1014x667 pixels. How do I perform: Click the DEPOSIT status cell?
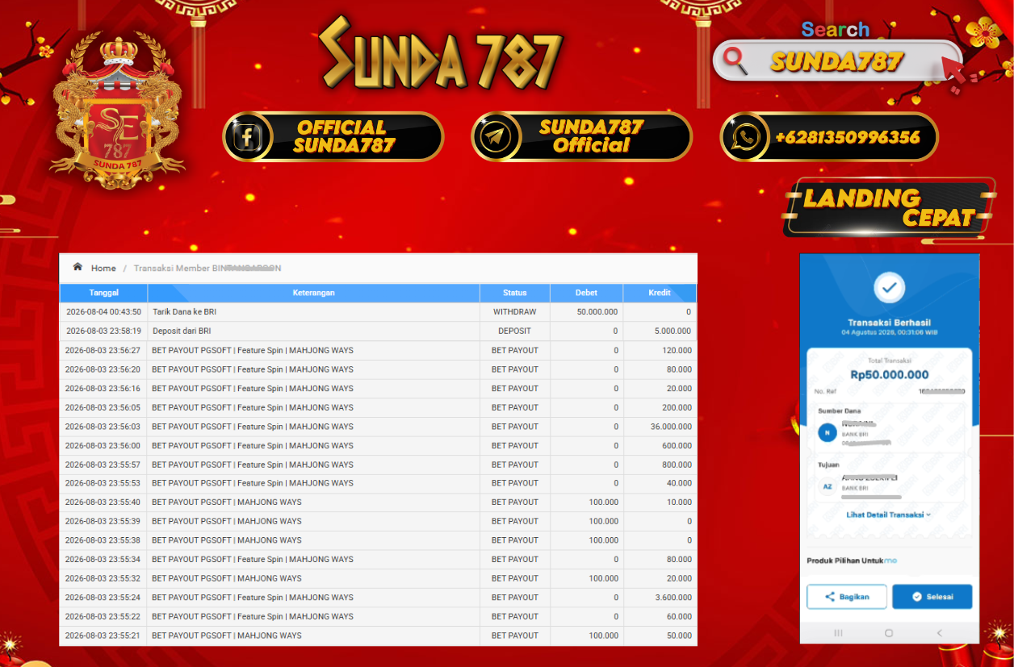point(515,331)
